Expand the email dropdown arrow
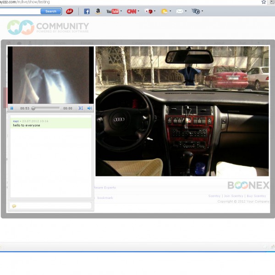 point(186,11)
